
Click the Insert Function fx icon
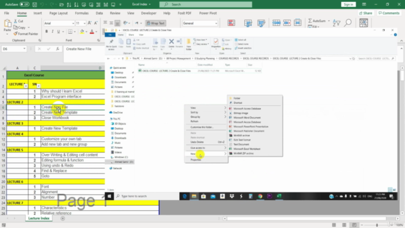coord(58,49)
